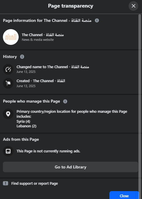
Task: Click the location pin icon
Action: coord(8,114)
